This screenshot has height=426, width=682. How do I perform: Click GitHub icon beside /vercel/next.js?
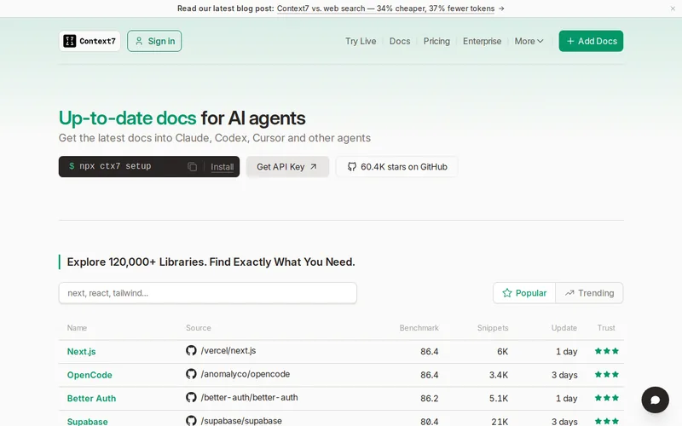point(191,350)
